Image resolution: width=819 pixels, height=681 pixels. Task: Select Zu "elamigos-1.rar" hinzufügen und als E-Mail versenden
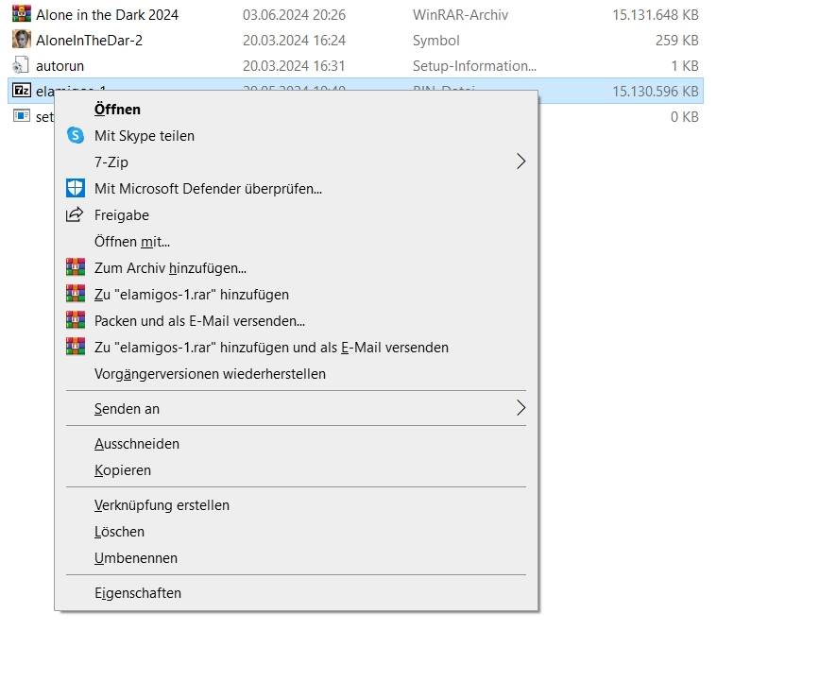tap(297, 348)
